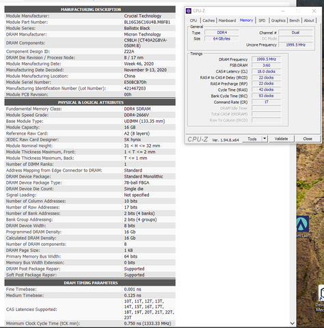Open the Mainboard tab
324x328 pixels.
[x=227, y=20]
